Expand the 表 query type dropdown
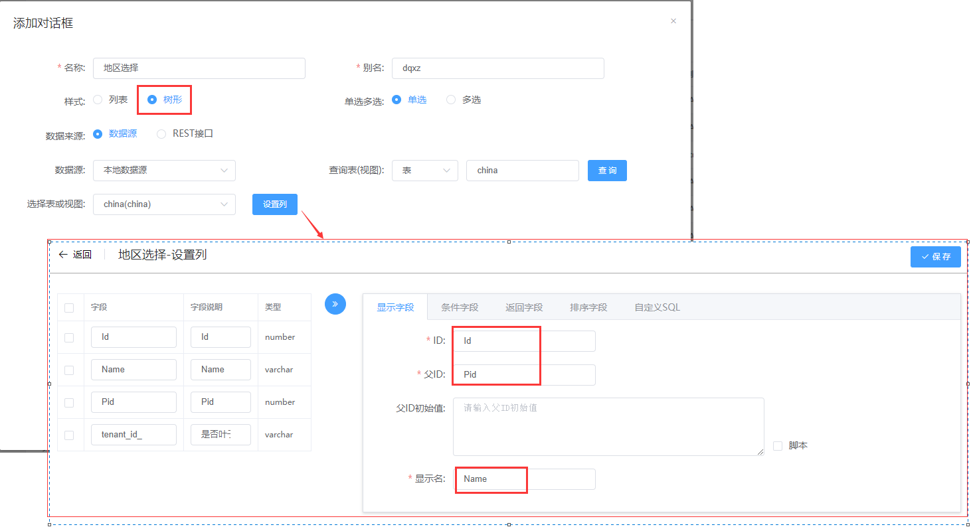 [x=424, y=171]
